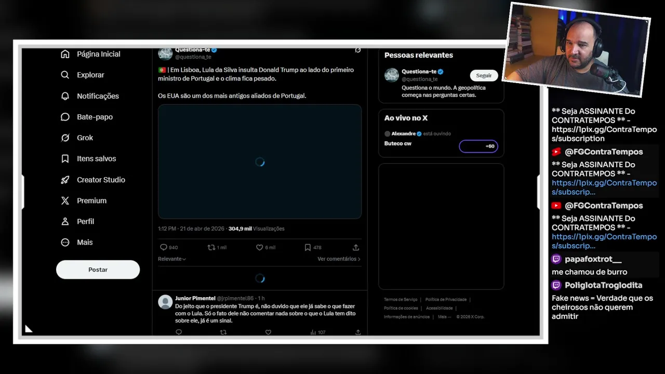Open Creator Studio rocket icon
This screenshot has width=665, height=374.
[x=65, y=180]
